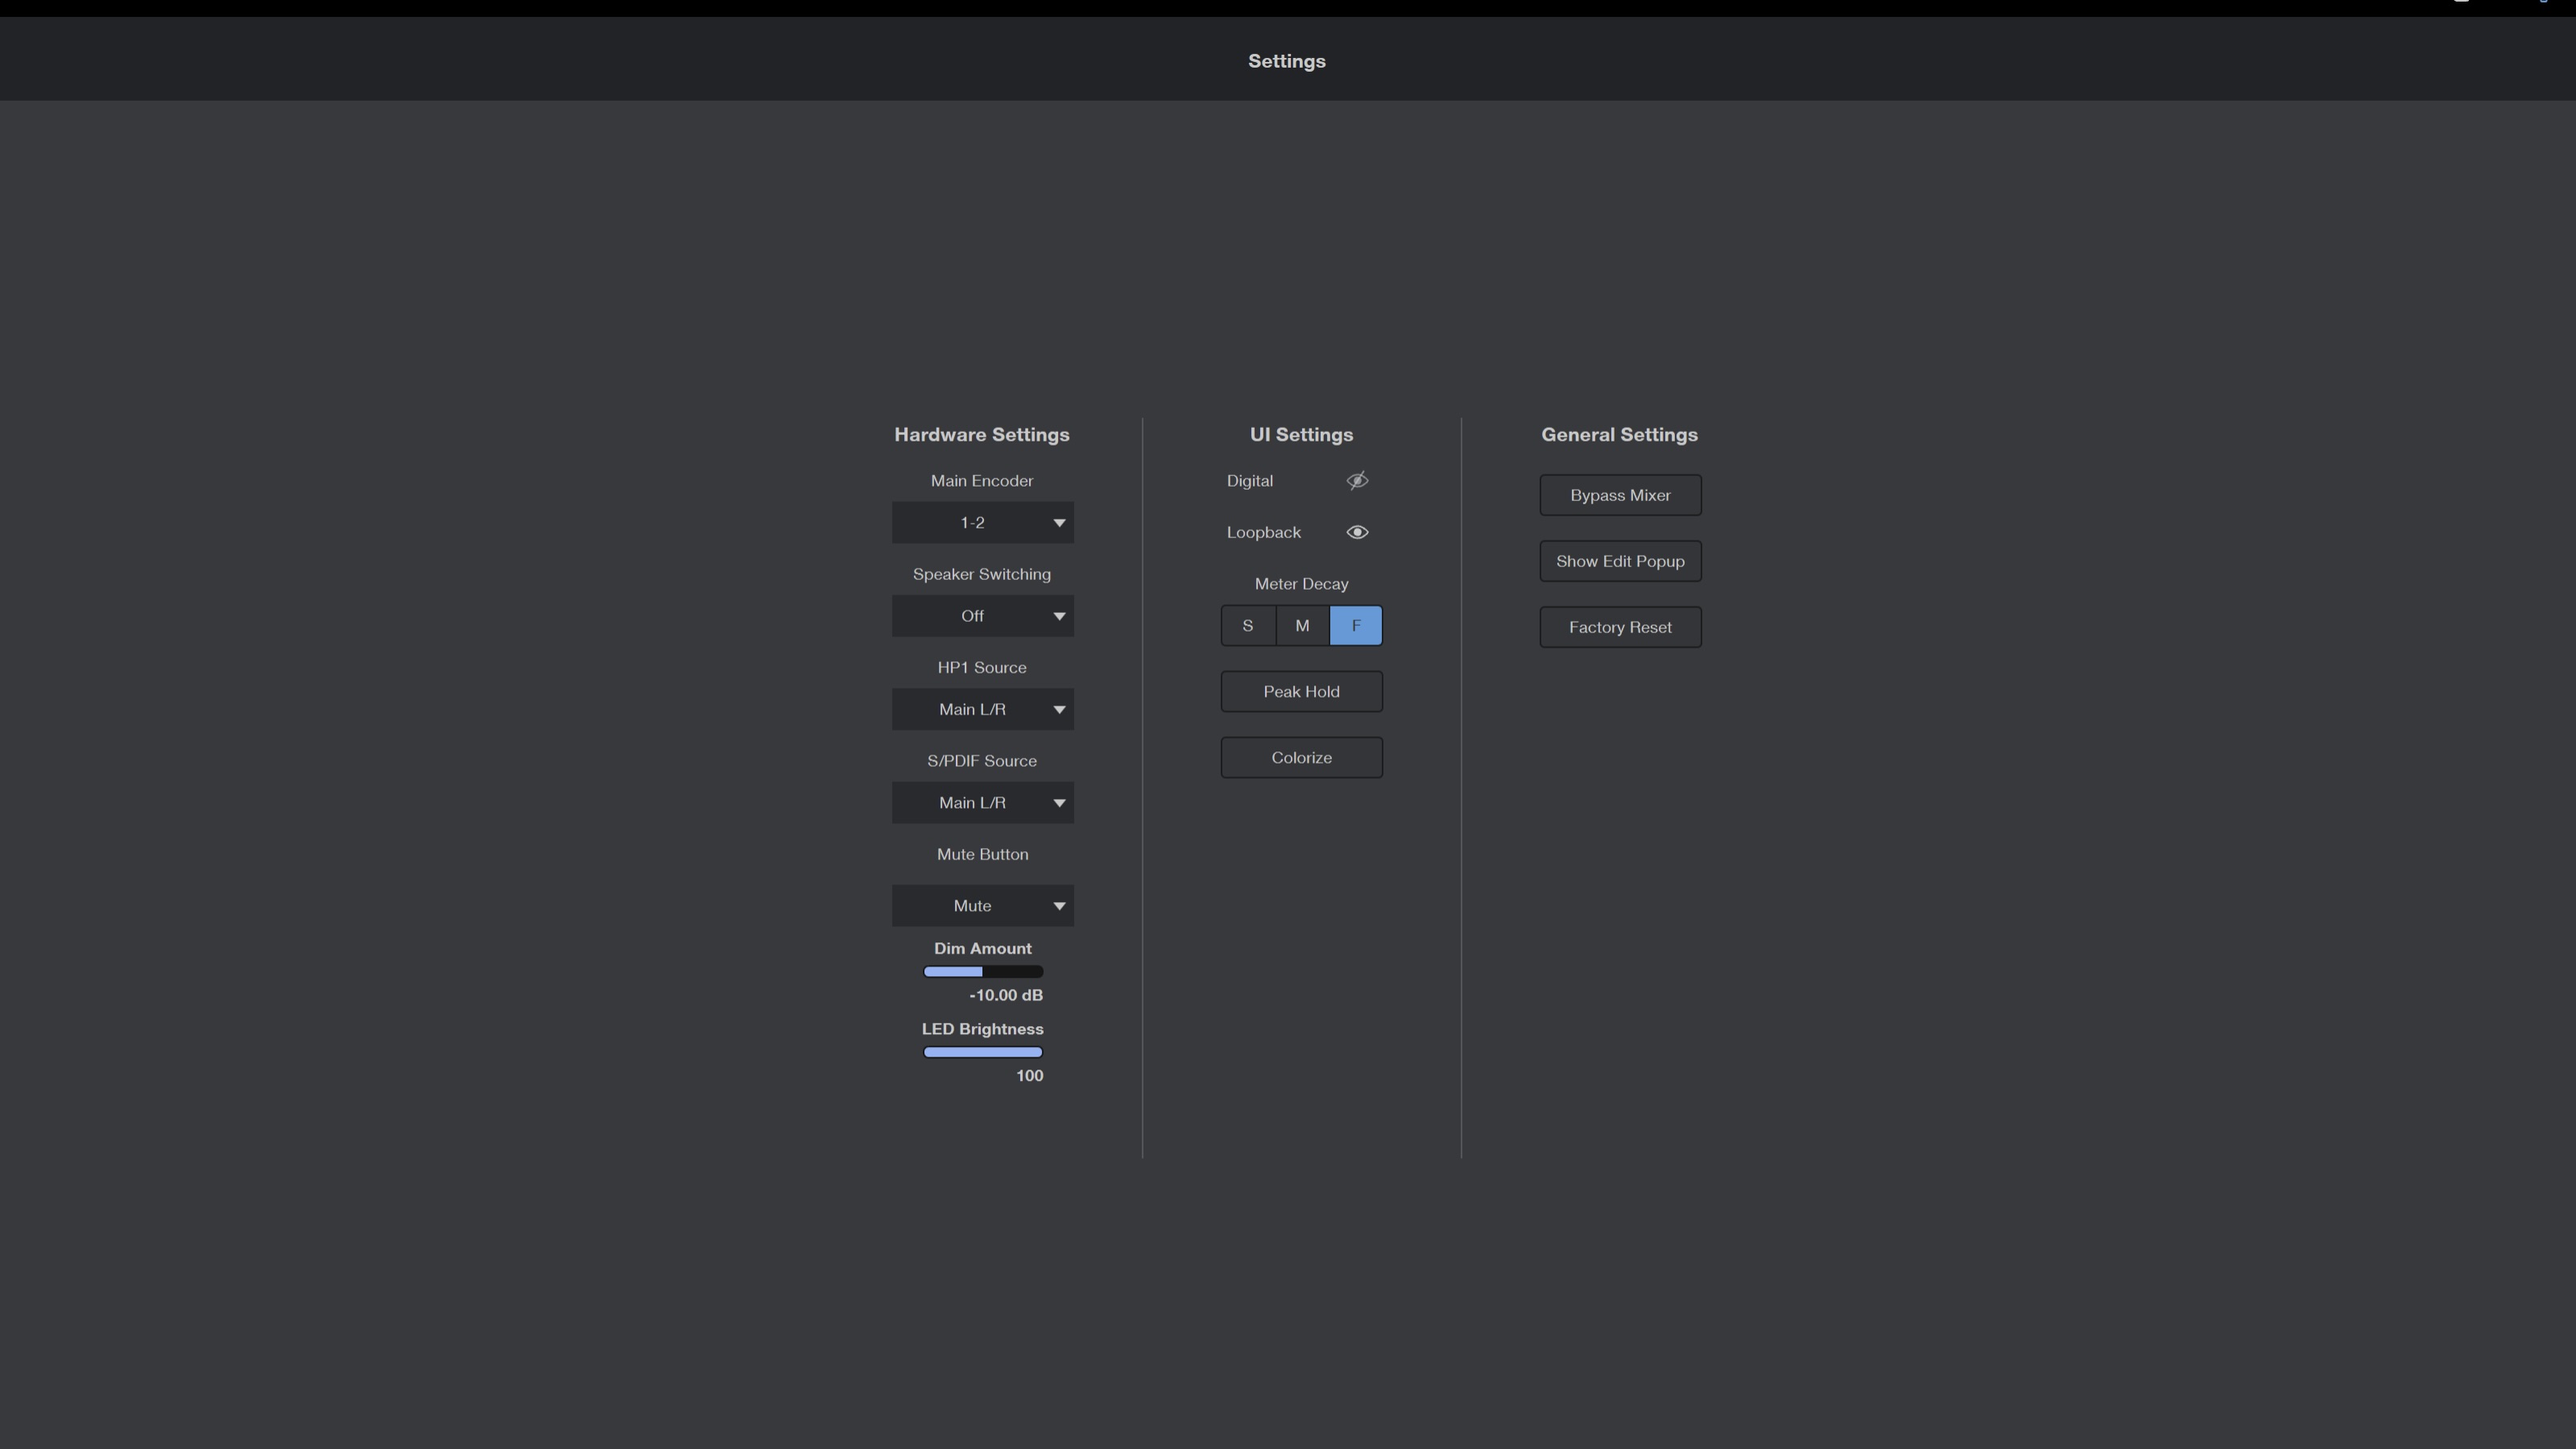Set Meter Decay to slow (S)
2576x1449 pixels.
click(1248, 625)
